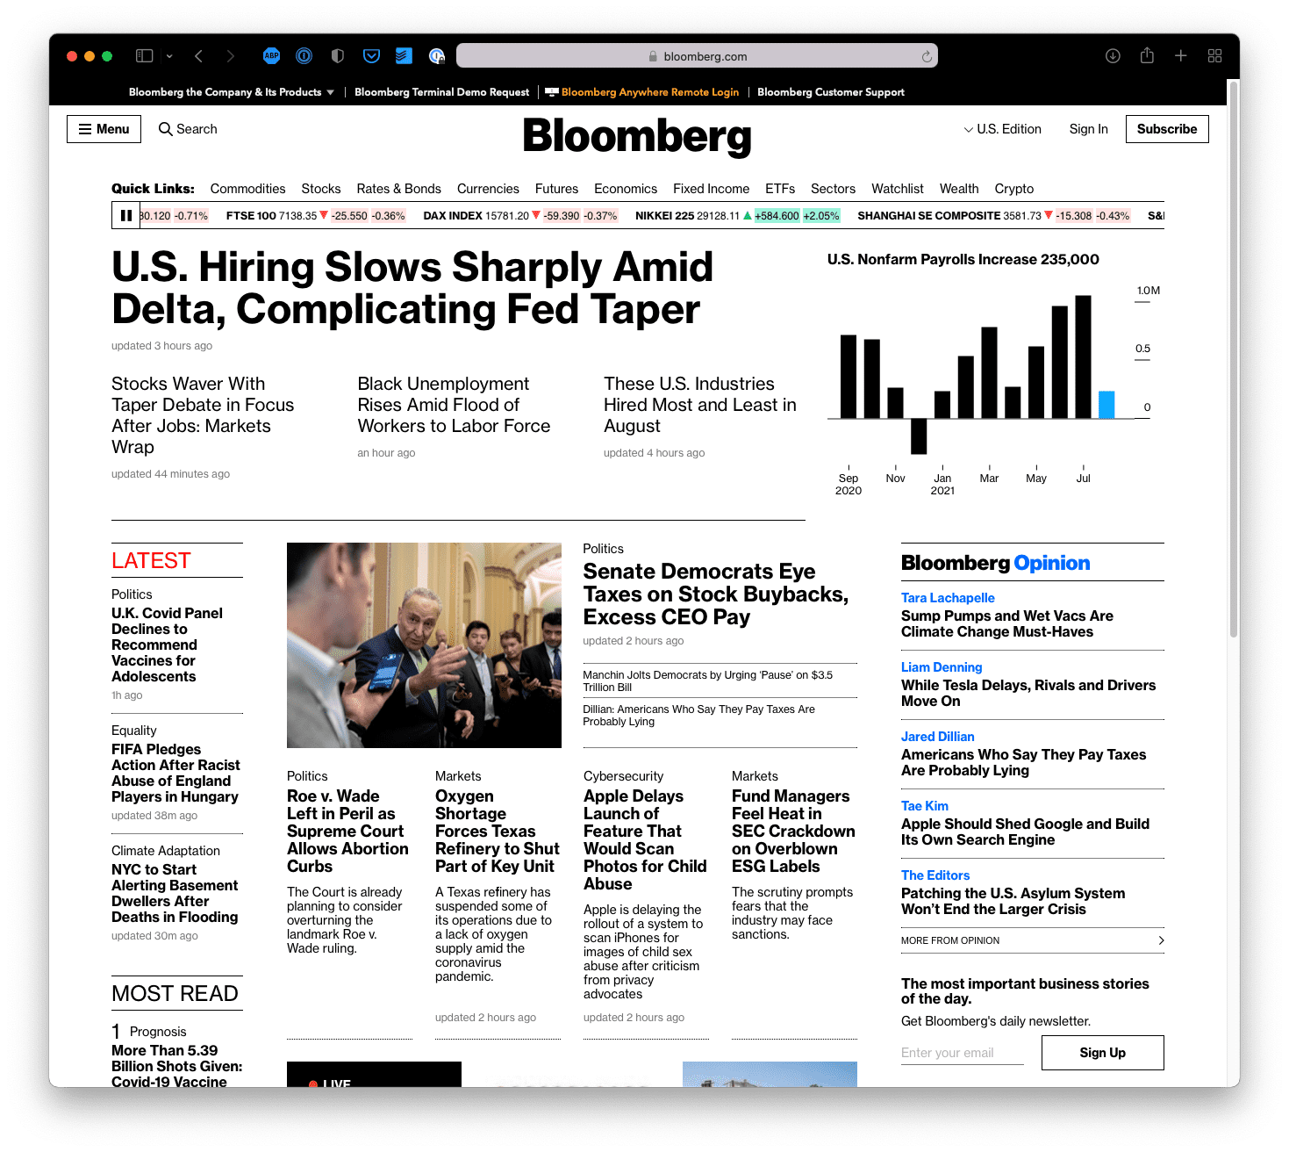Open a new Safari tab
Screen dimensions: 1289x1152
pyautogui.click(x=1181, y=56)
